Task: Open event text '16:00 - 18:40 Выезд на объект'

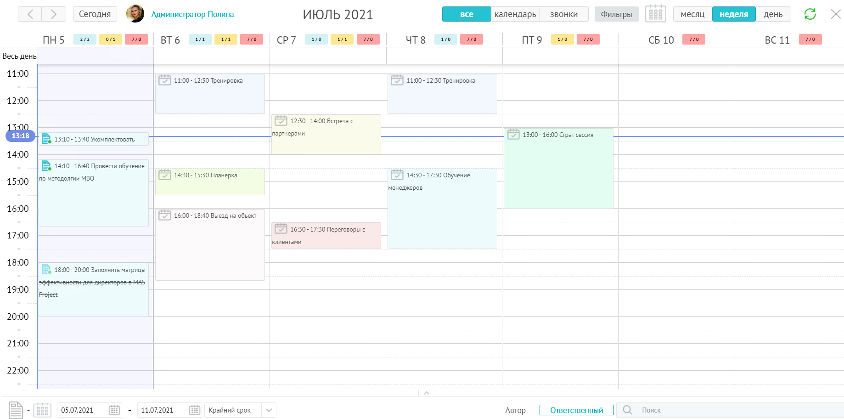Action: click(215, 215)
